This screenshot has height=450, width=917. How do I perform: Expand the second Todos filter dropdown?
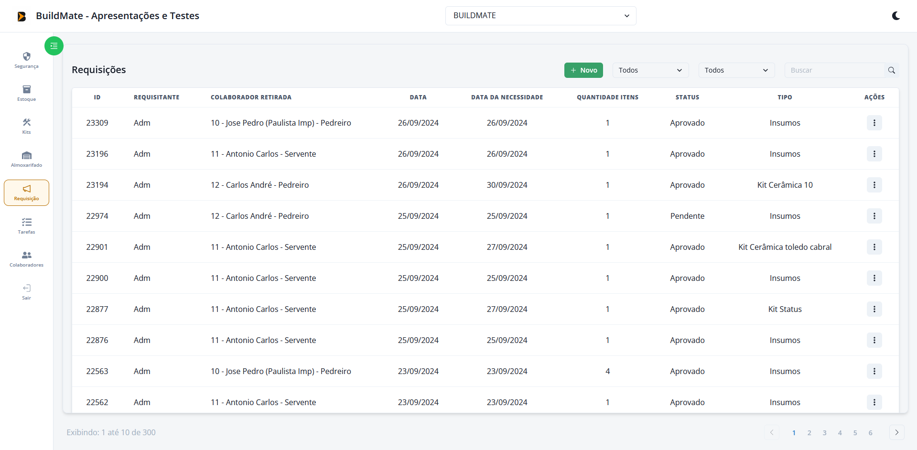(736, 70)
